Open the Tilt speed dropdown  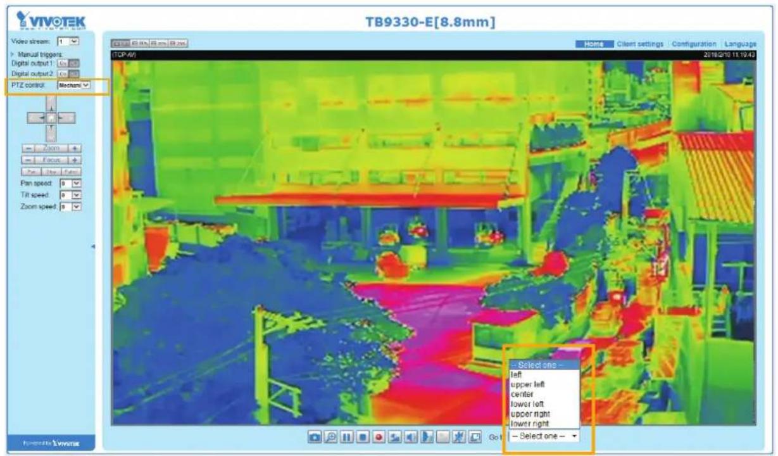pyautogui.click(x=71, y=194)
